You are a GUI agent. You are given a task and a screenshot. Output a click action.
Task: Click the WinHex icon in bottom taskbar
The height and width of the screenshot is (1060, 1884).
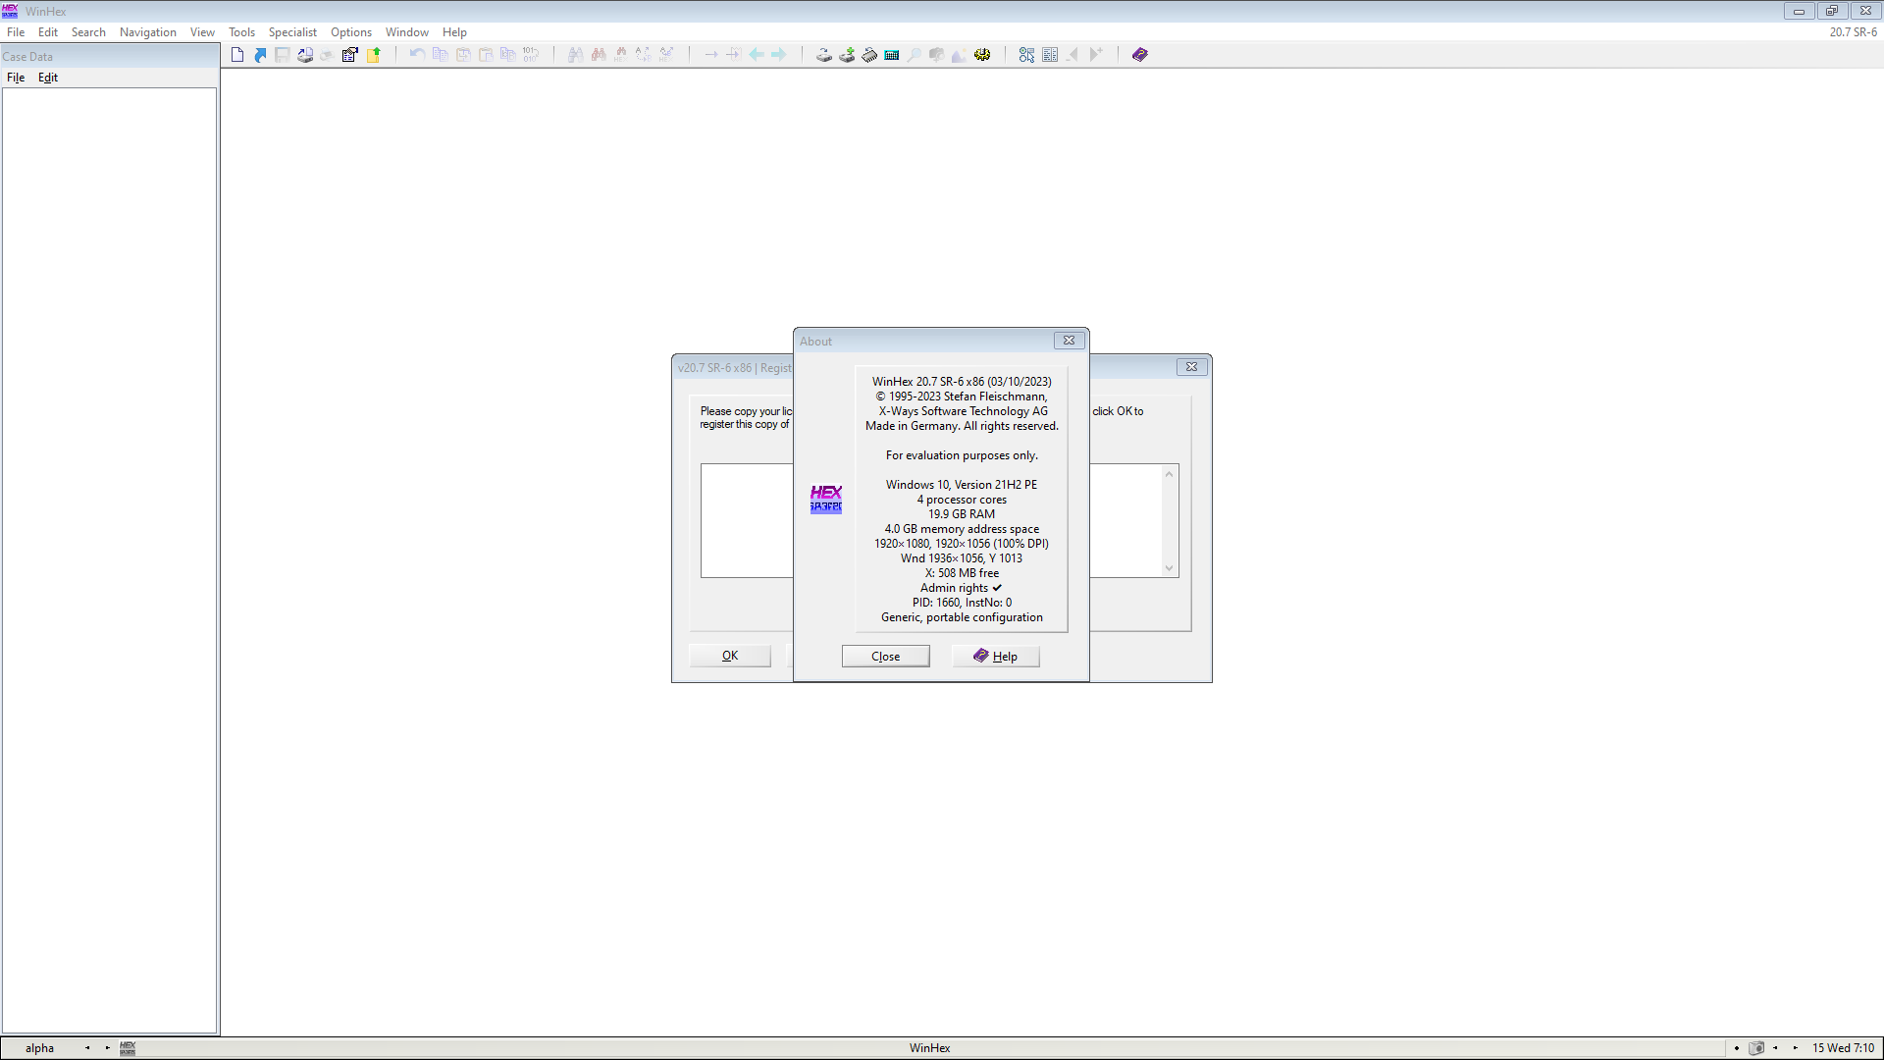128,1048
